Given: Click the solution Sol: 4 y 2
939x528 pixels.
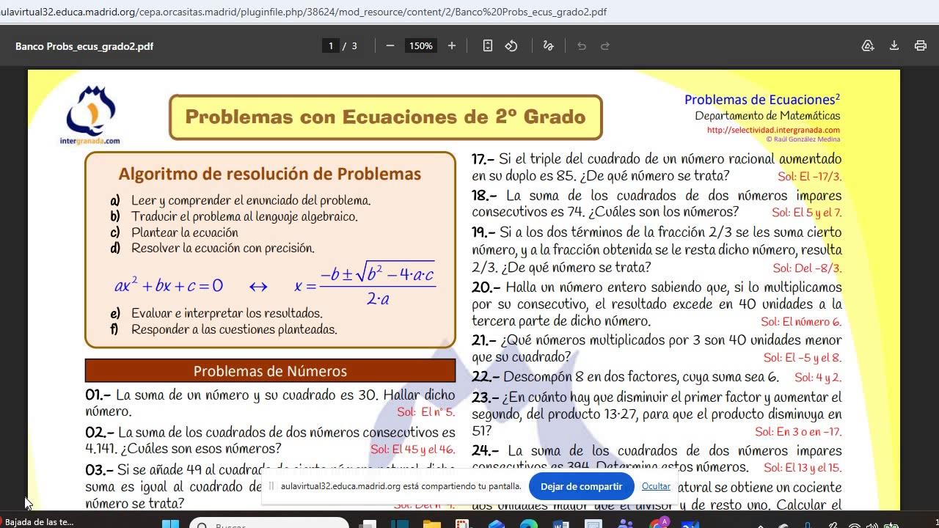Looking at the screenshot, I should pos(818,378).
